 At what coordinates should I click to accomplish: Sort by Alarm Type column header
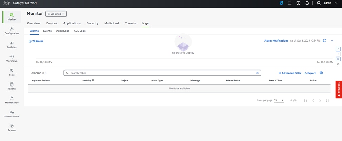pos(157,81)
